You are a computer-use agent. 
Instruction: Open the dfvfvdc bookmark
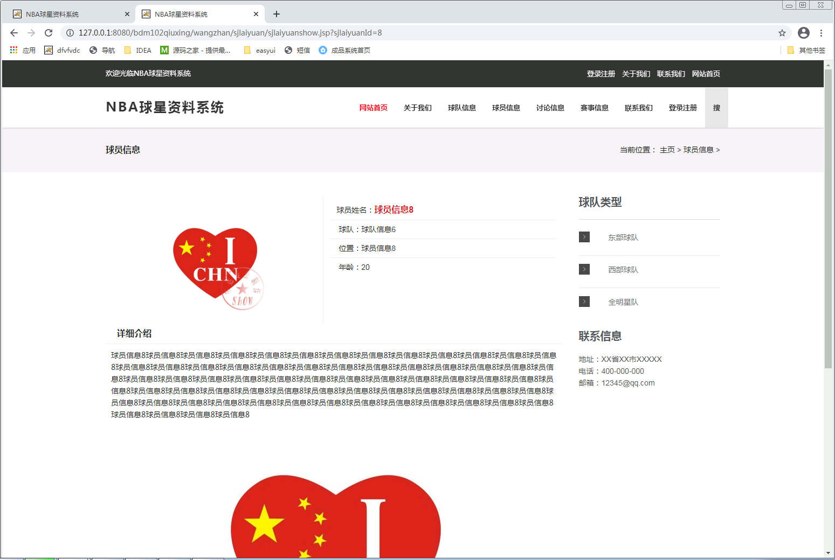62,50
